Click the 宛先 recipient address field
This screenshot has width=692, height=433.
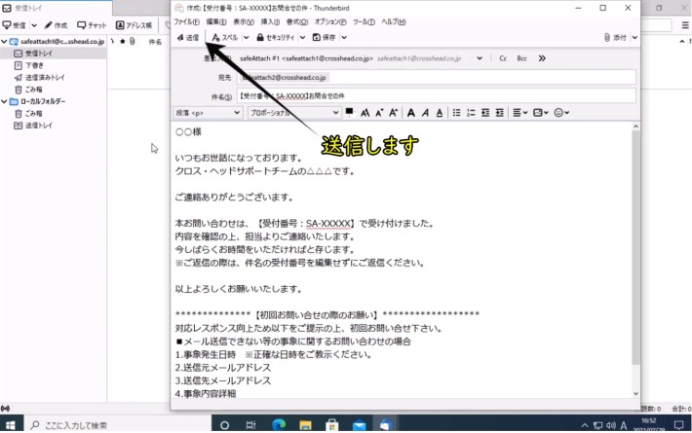[x=436, y=78]
